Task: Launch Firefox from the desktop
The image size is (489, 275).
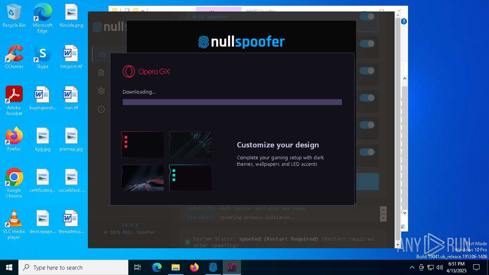Action: point(14,140)
